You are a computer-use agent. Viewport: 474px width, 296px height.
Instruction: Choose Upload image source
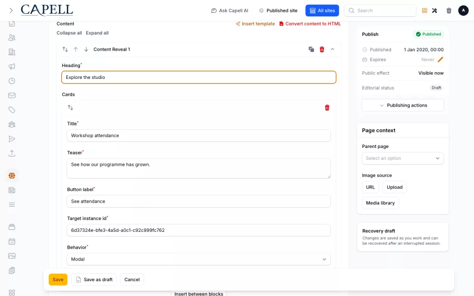395,187
